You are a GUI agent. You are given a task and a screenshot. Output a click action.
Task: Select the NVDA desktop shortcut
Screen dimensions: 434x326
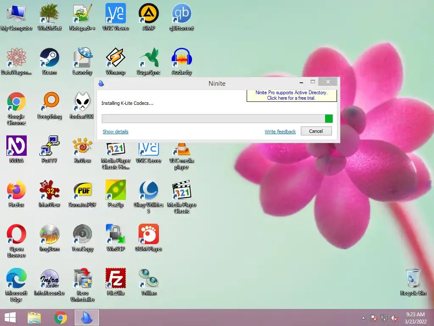[x=17, y=150]
